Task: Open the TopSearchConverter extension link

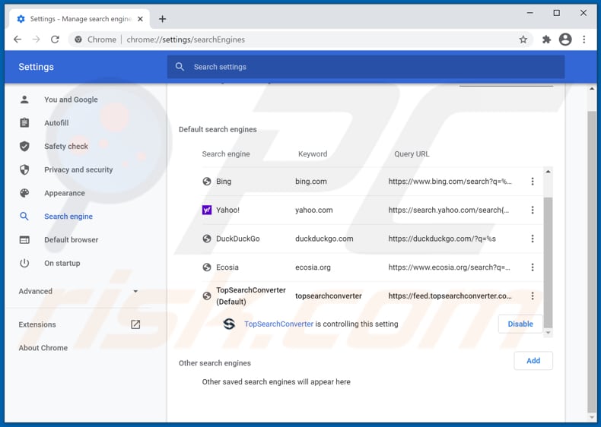Action: coord(278,324)
